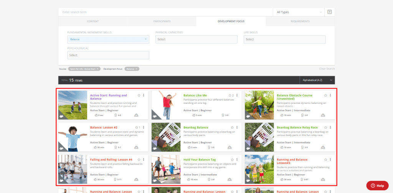Image resolution: width=393 pixels, height=193 pixels.
Task: Open the Physical Capacities select dropdown
Action: [x=196, y=39]
